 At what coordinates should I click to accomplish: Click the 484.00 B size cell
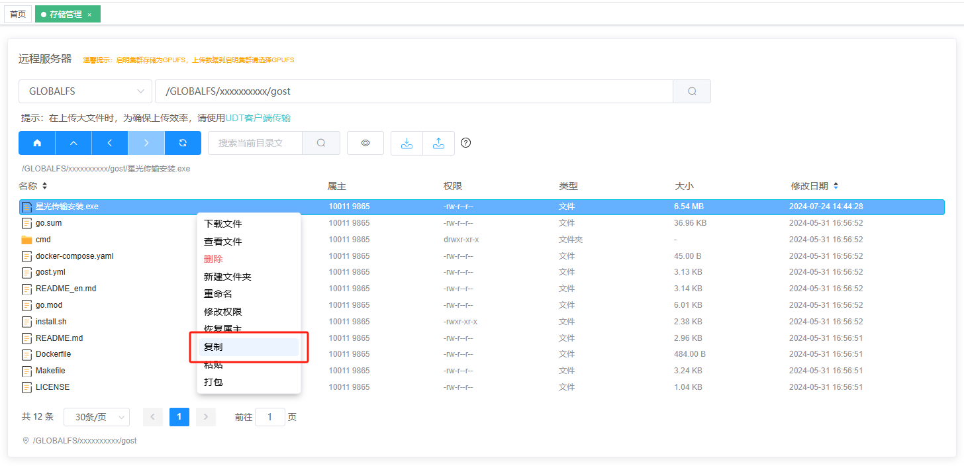[x=690, y=354]
